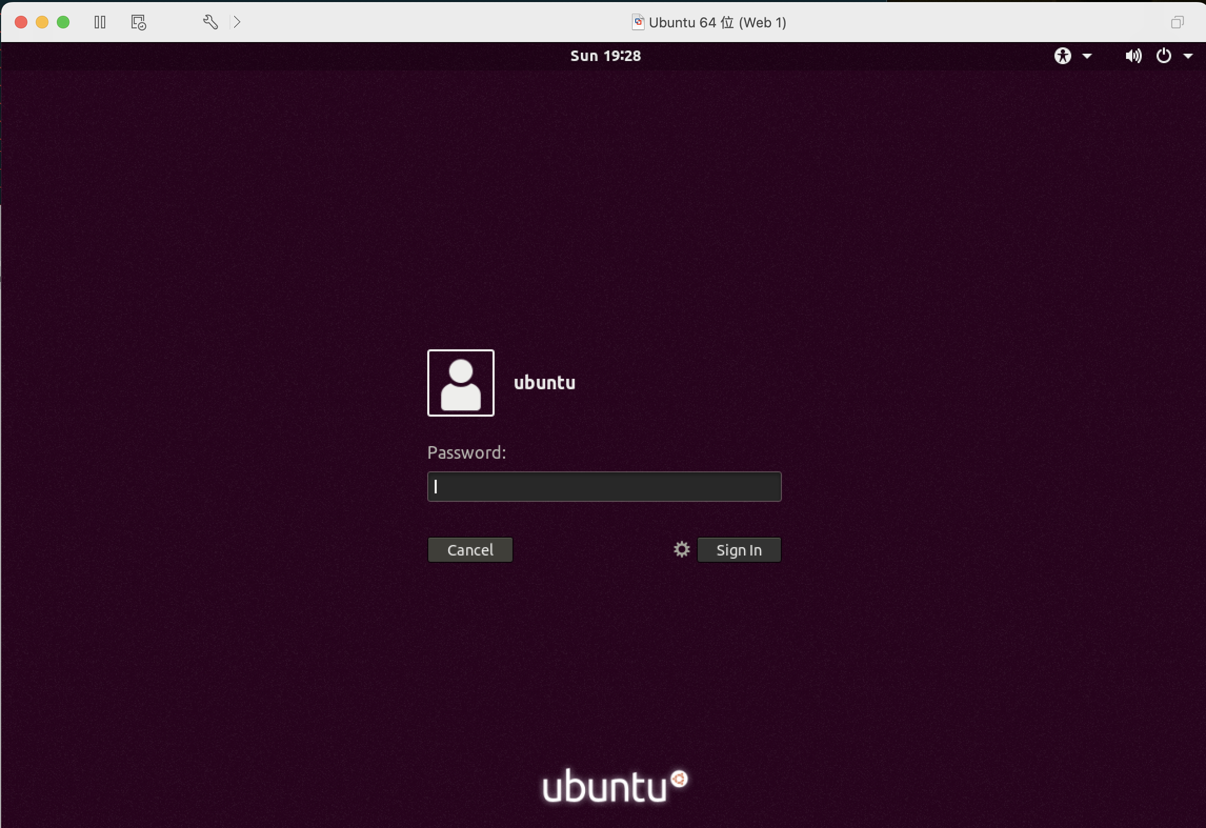Image resolution: width=1206 pixels, height=828 pixels.
Task: Click the ubuntu user avatar
Action: (x=460, y=383)
